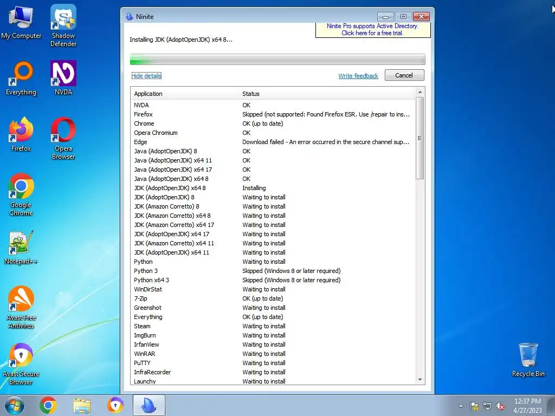This screenshot has height=416, width=555.
Task: Select the Google Chrome desktop shortcut
Action: coord(21,194)
